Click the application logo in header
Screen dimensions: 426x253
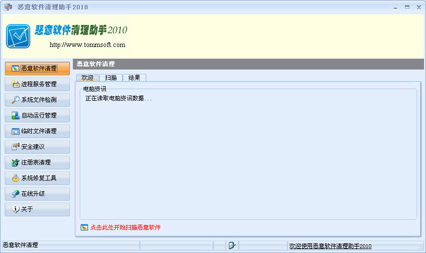[18, 36]
